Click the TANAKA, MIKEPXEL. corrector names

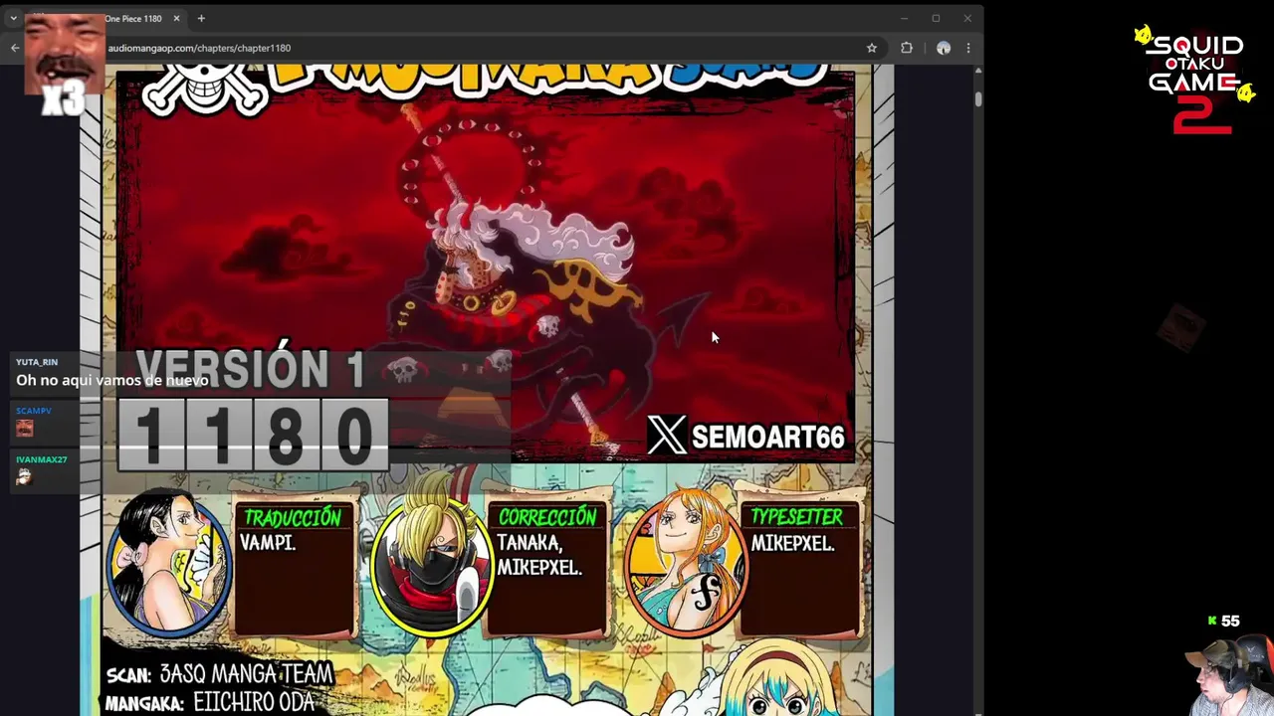539,555
